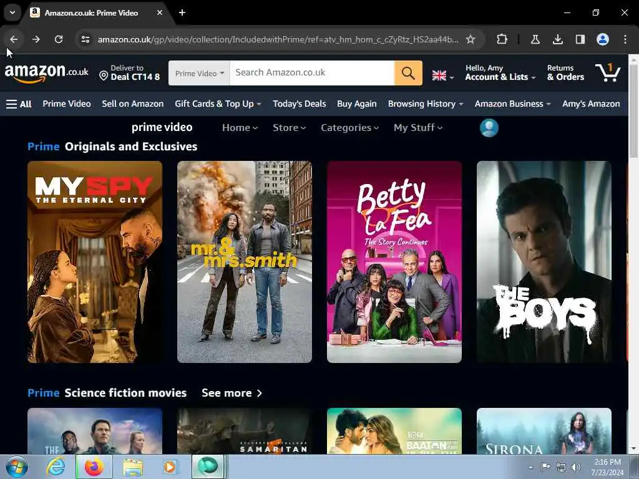Image resolution: width=639 pixels, height=479 pixels.
Task: Reload the Amazon page
Action: tap(59, 39)
